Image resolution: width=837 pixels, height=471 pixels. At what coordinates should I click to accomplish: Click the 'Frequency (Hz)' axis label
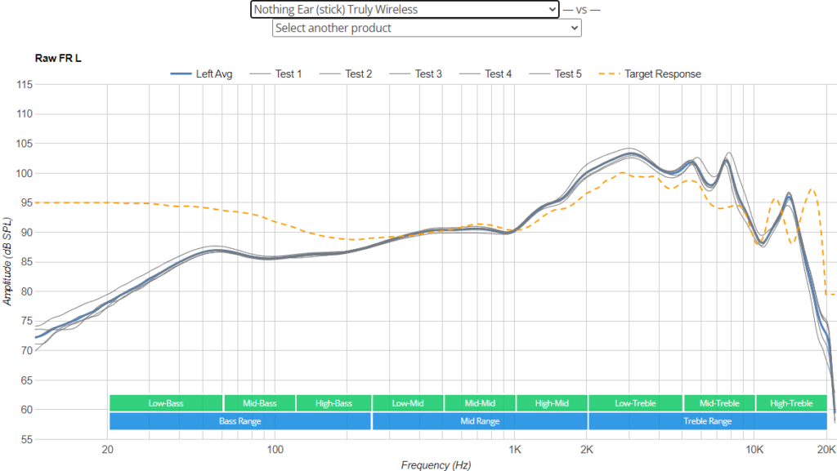coord(436,465)
